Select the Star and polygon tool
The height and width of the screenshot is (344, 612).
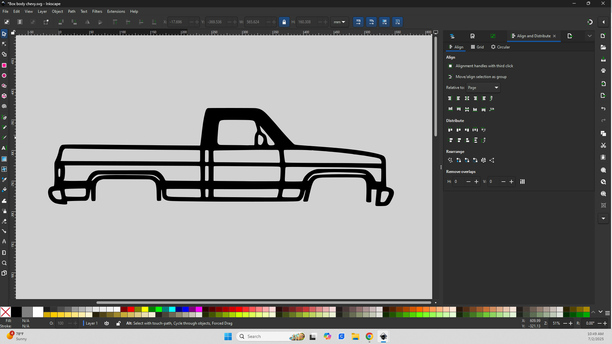tap(4, 86)
